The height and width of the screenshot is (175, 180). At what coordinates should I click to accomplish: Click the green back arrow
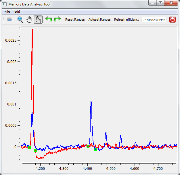tap(49, 20)
